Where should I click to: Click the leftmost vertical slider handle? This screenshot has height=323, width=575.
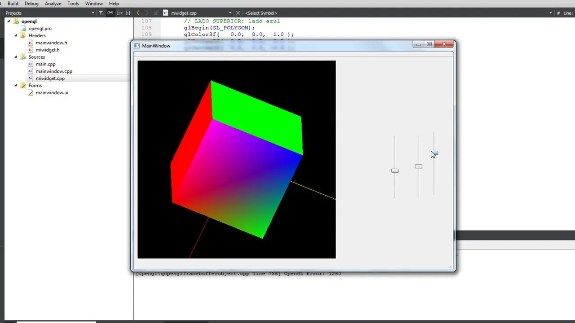394,170
